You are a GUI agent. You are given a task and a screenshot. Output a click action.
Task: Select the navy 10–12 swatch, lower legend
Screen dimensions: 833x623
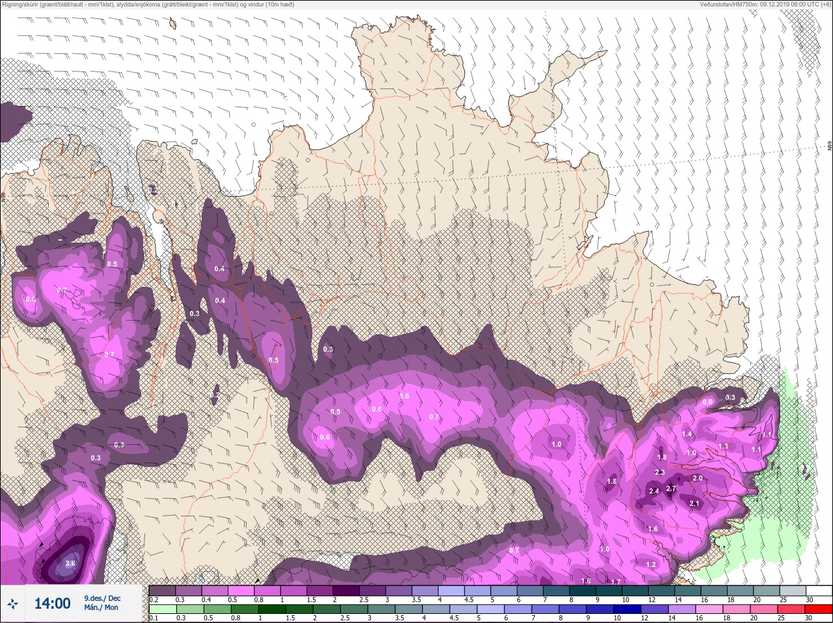(x=628, y=609)
